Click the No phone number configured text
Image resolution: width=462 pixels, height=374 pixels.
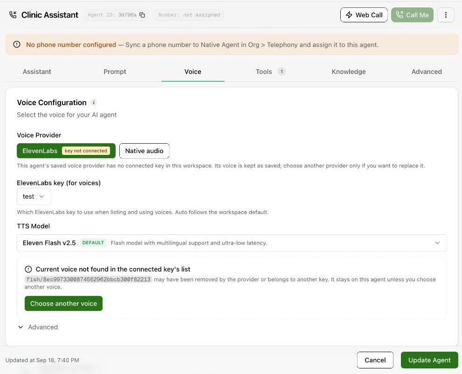coord(71,45)
